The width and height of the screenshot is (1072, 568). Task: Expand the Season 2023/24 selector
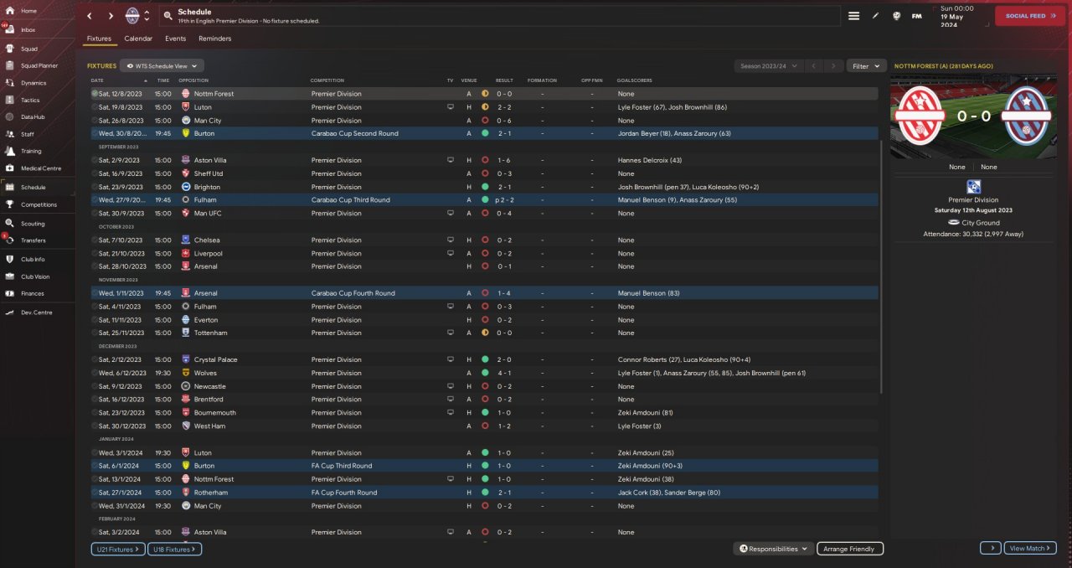tap(768, 65)
